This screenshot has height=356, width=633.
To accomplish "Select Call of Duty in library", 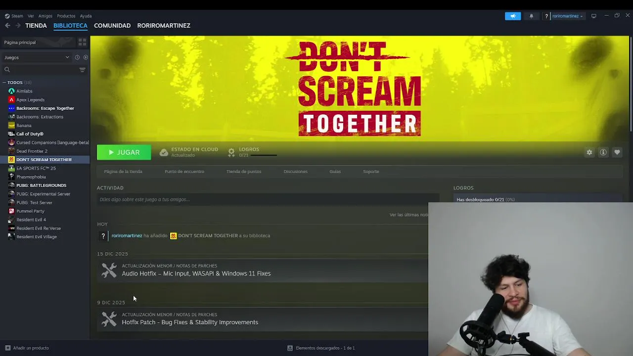I will click(x=30, y=134).
